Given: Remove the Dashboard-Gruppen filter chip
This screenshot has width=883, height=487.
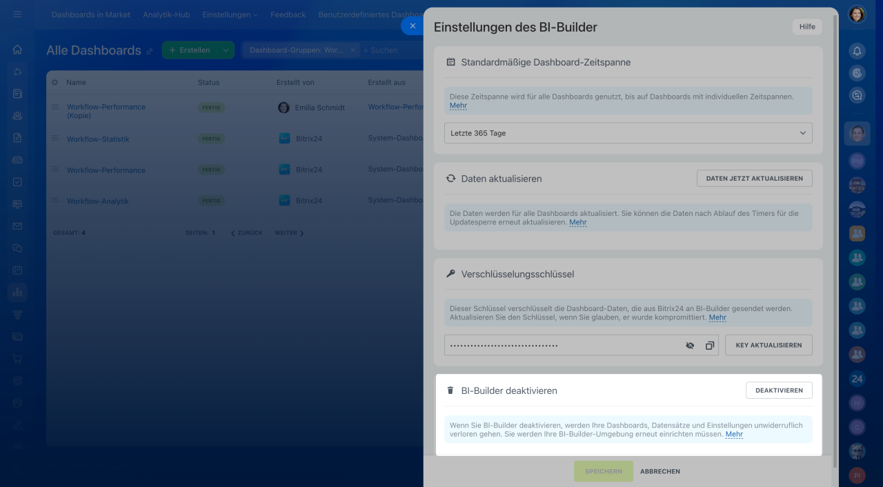Looking at the screenshot, I should point(353,50).
